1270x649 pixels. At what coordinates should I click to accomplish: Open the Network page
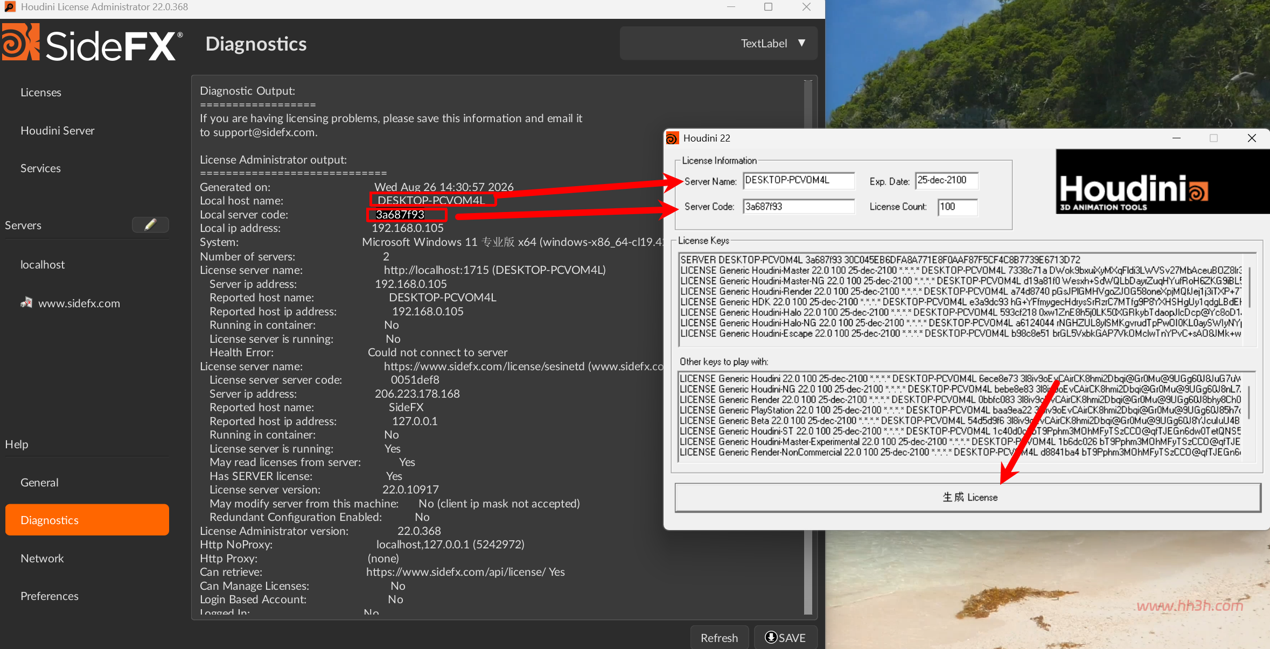tap(42, 559)
